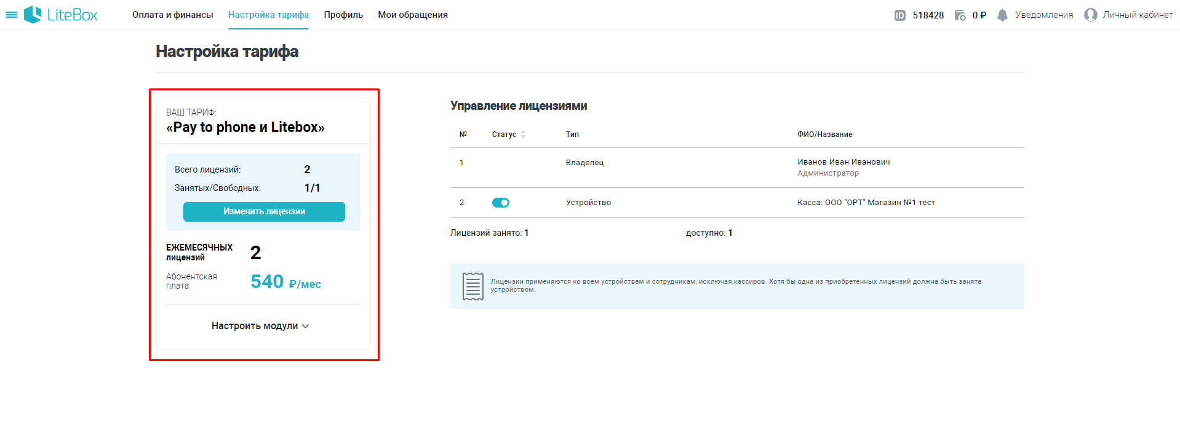Click the license information note text
The height and width of the screenshot is (444, 1180).
736,286
